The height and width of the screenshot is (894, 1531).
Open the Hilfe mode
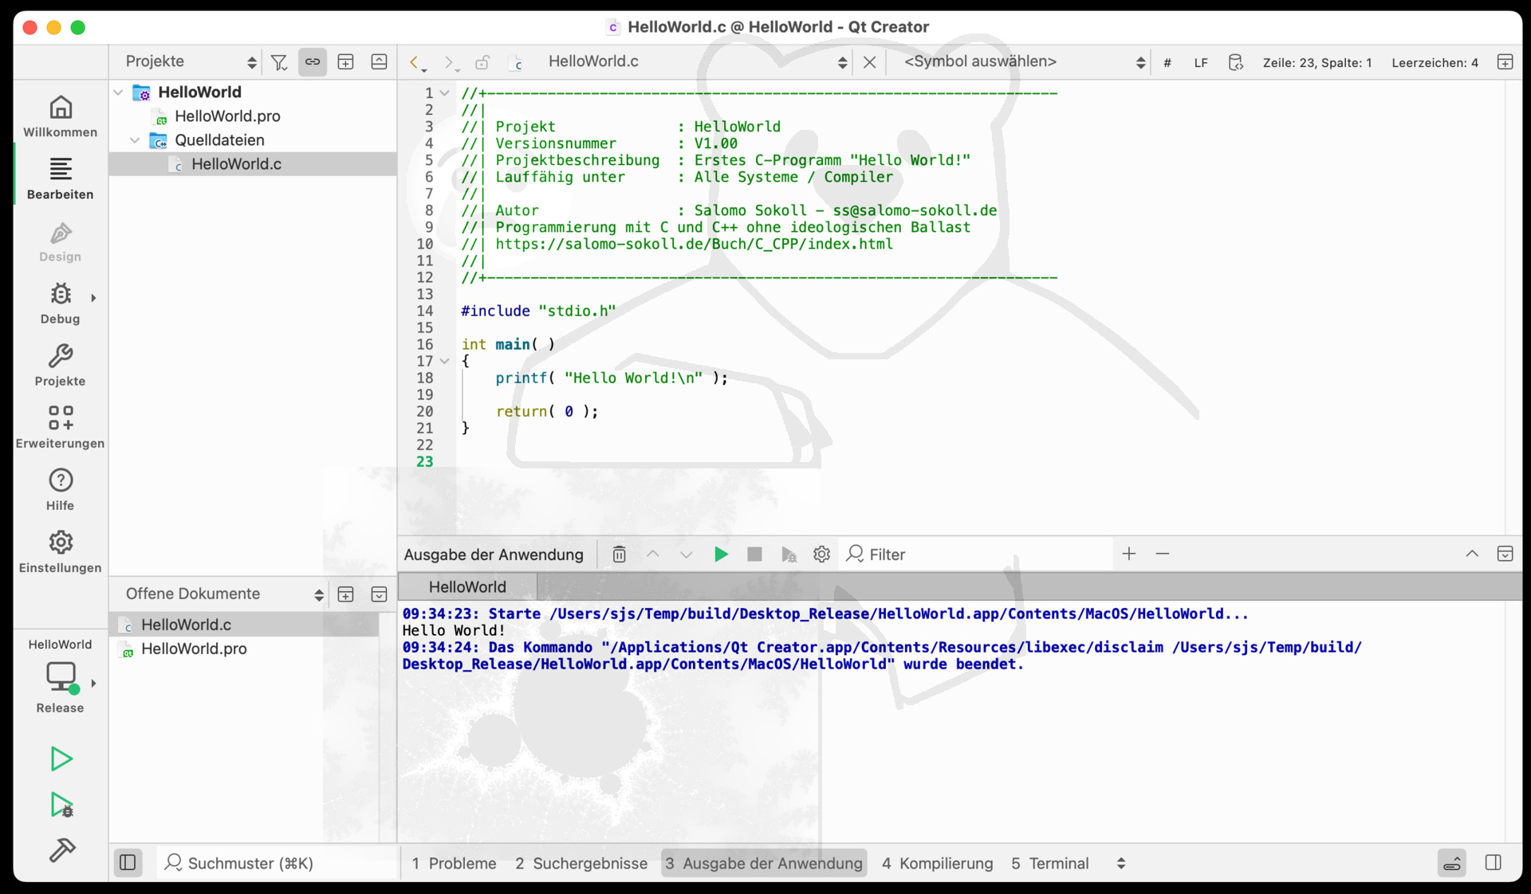pos(61,489)
